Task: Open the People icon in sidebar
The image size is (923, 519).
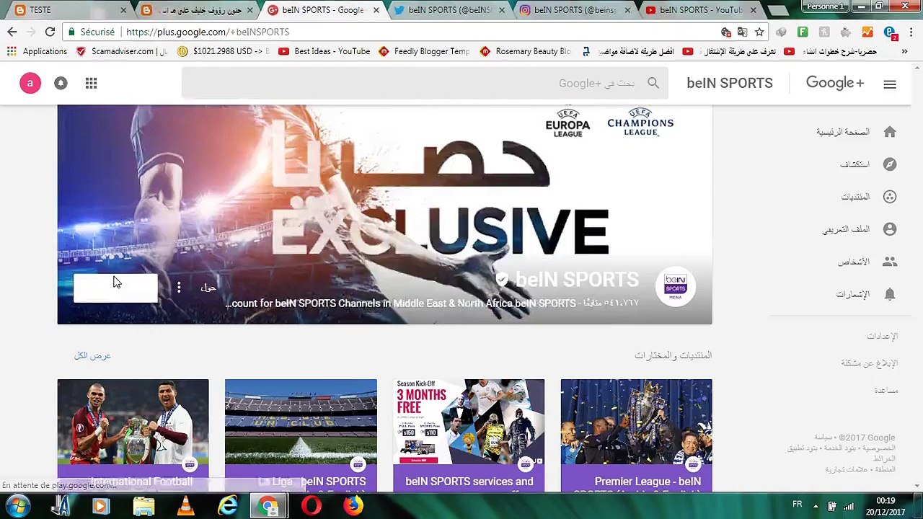Action: (x=890, y=262)
